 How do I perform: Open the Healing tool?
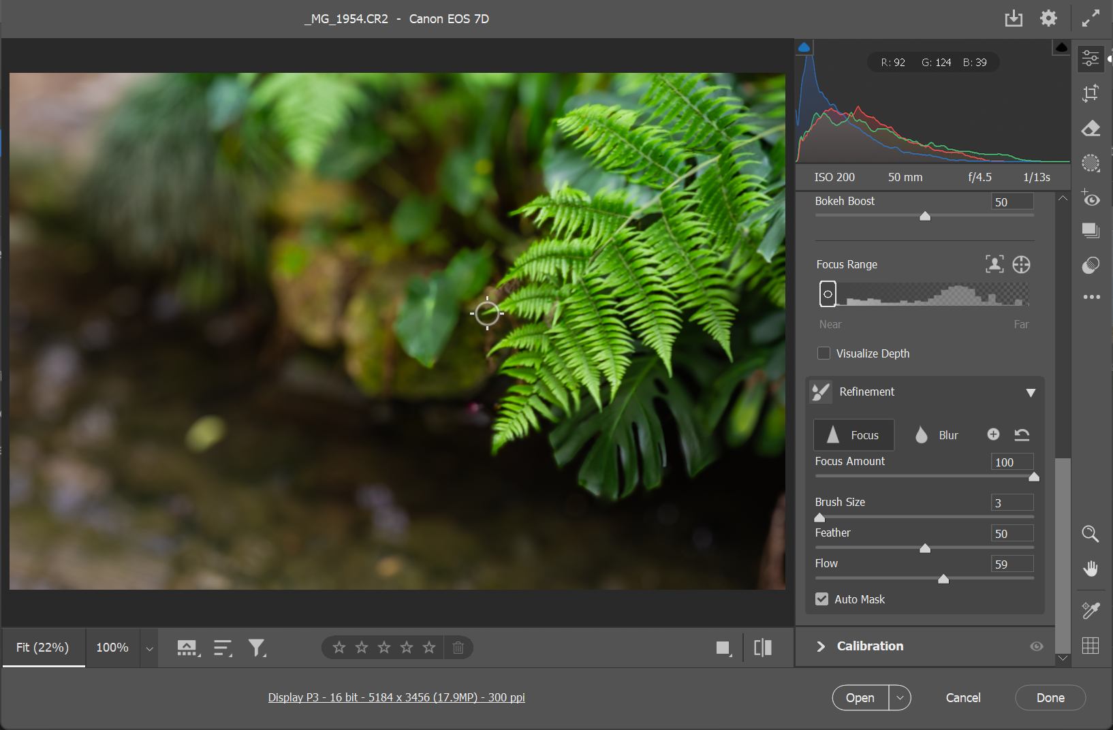coord(1091,128)
